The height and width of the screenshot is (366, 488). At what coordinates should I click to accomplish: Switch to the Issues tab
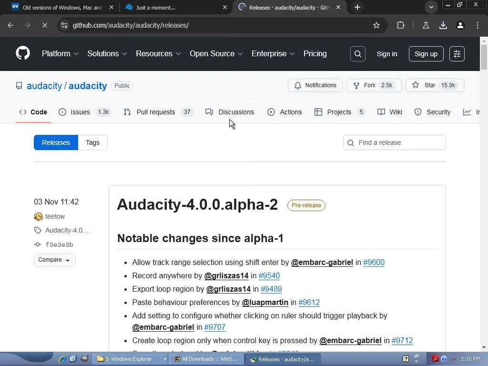(85, 112)
